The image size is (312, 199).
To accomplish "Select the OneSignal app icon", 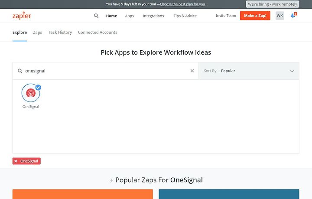I will point(31,93).
